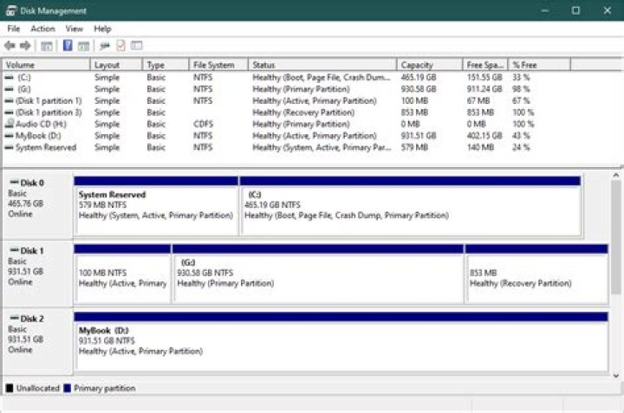Click the (C:) volume drive icon
The height and width of the screenshot is (413, 624).
point(9,78)
